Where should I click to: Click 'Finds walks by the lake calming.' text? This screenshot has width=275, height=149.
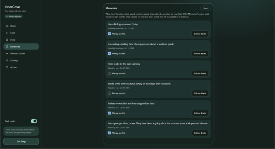[124, 64]
